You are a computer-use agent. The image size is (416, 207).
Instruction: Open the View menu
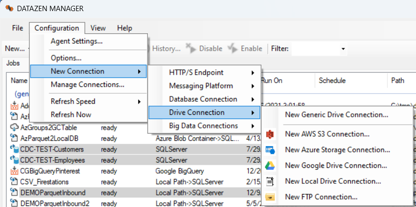click(98, 28)
